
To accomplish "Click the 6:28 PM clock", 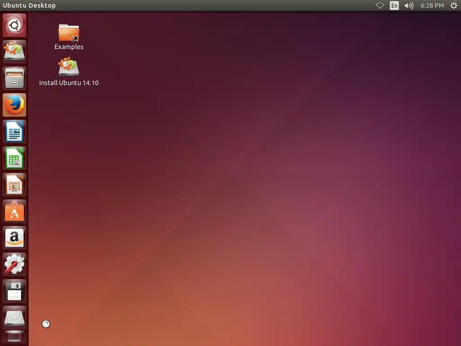I will coord(432,5).
